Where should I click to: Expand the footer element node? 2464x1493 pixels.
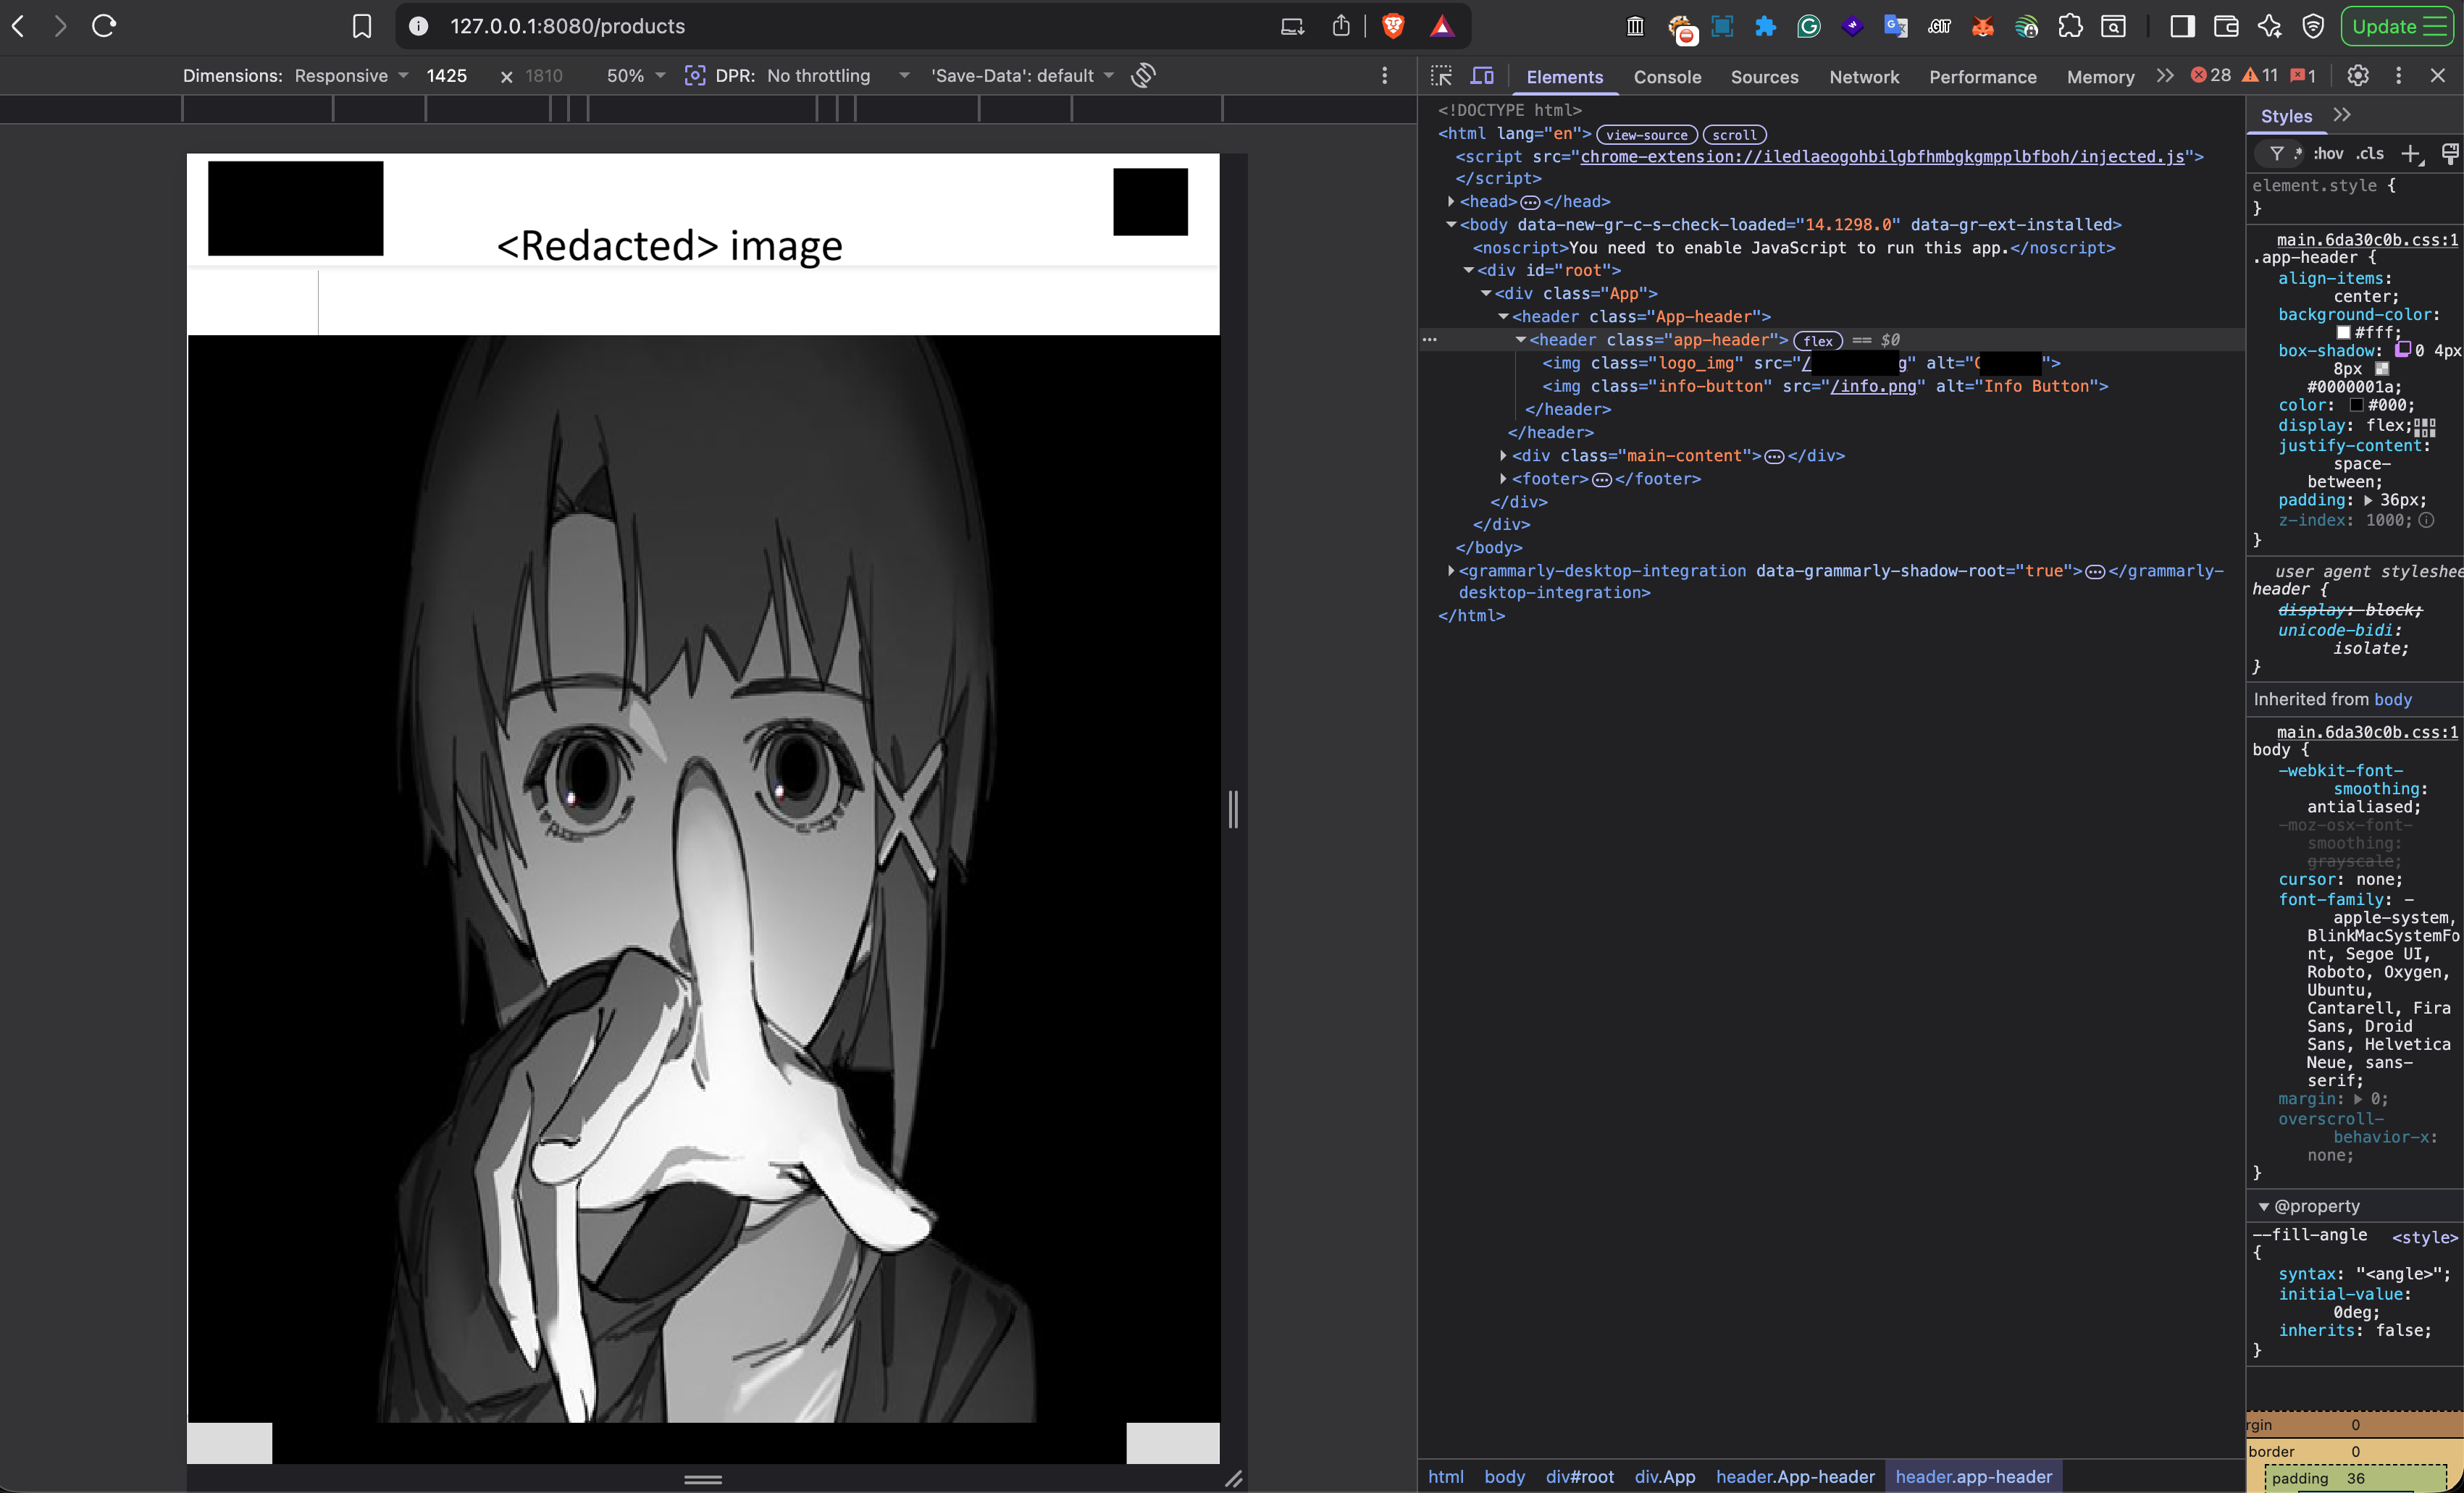1503,479
